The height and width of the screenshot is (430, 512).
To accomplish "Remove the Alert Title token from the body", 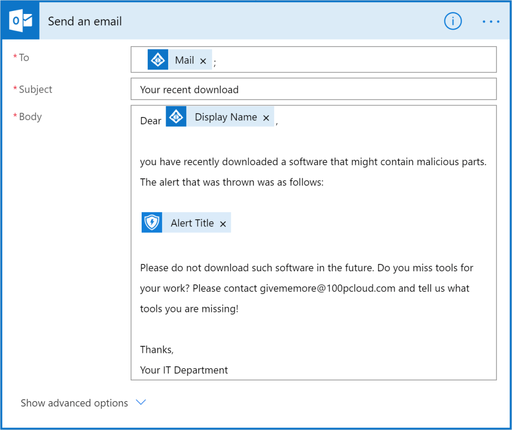I will tap(223, 224).
